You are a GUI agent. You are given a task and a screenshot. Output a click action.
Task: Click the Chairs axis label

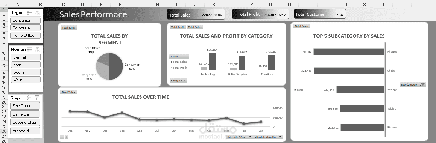pyautogui.click(x=392, y=71)
